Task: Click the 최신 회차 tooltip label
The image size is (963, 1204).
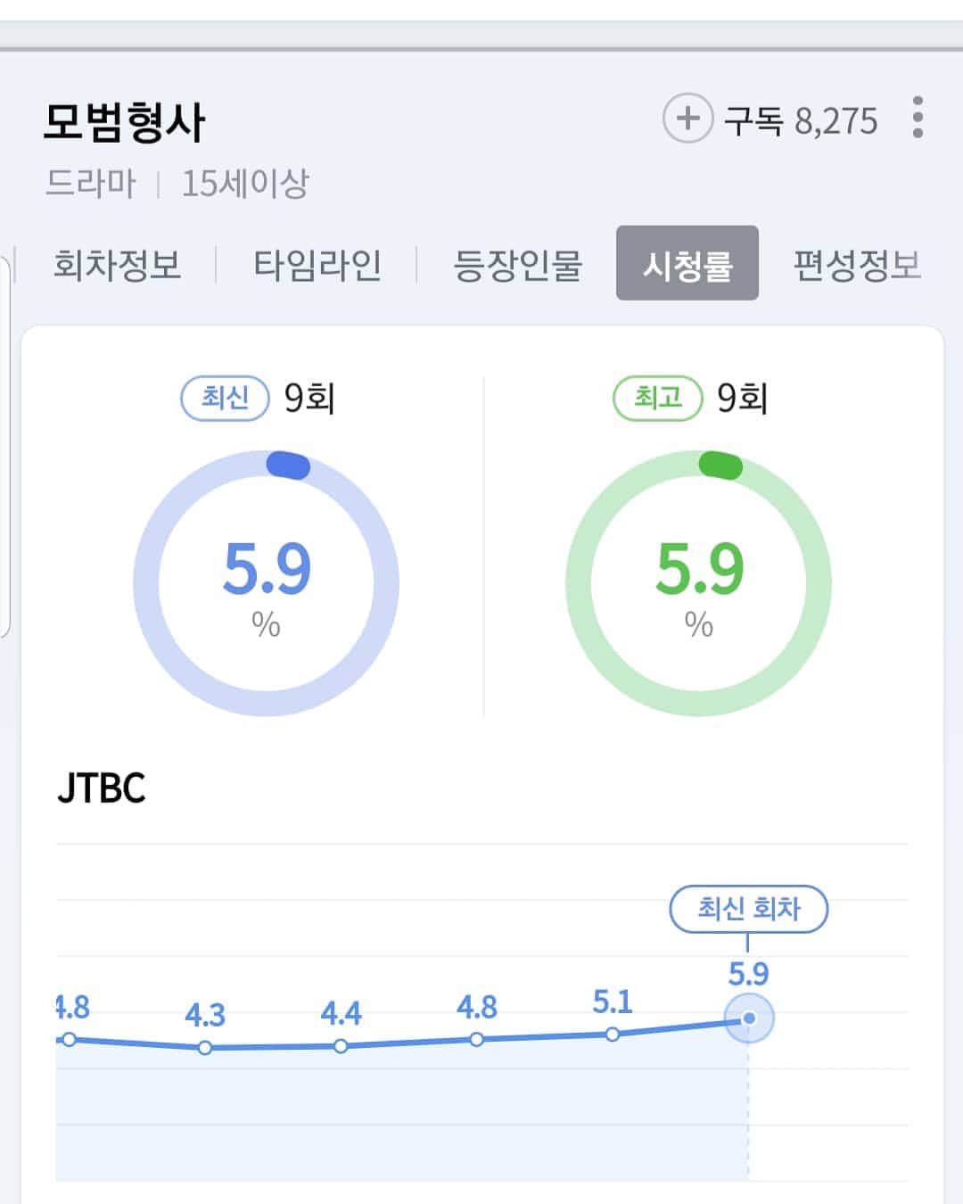Action: pyautogui.click(x=749, y=909)
